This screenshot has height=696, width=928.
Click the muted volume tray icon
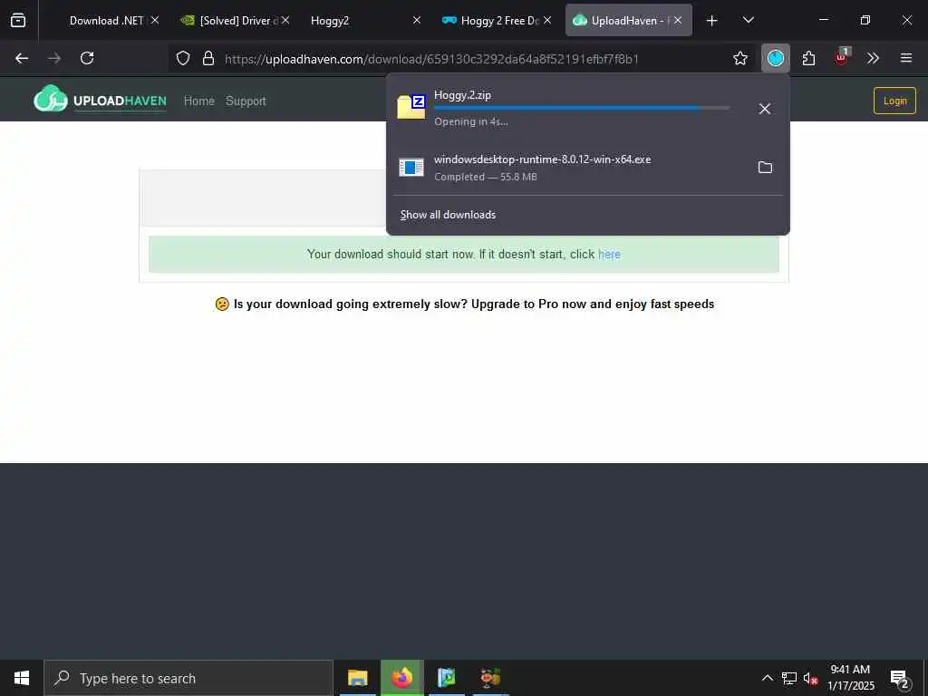pyautogui.click(x=810, y=678)
